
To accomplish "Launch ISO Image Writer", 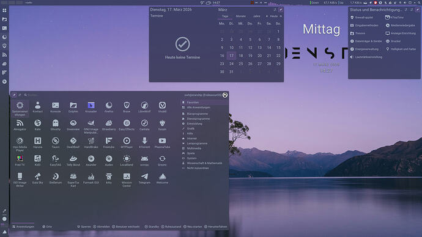I will coord(20,180).
